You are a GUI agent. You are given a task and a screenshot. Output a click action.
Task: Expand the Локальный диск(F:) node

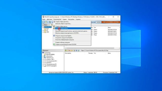pos(43,64)
